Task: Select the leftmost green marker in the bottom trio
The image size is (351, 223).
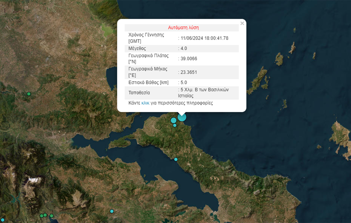Action: click(42, 216)
